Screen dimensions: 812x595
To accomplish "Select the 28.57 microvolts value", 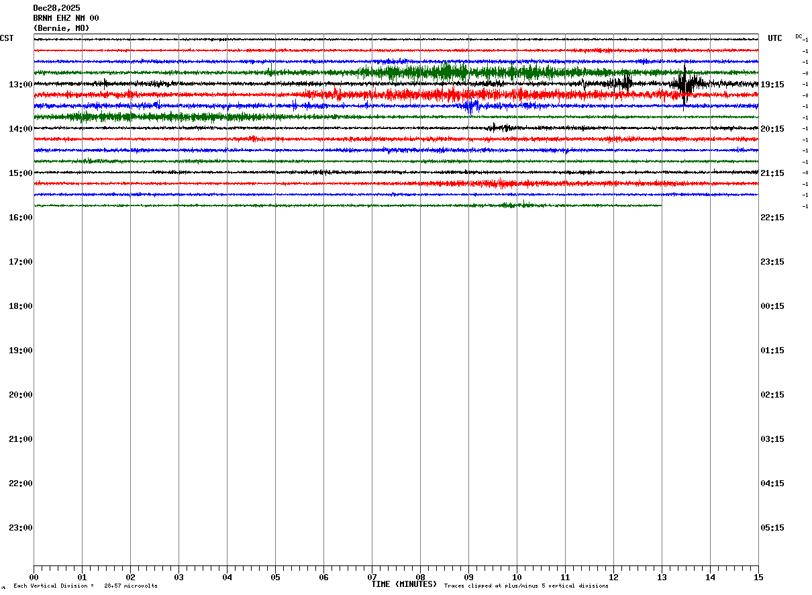I will coord(131,586).
